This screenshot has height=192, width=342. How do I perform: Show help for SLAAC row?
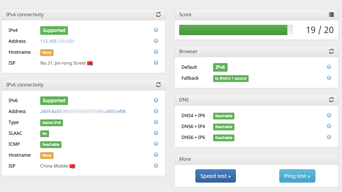[x=156, y=133]
